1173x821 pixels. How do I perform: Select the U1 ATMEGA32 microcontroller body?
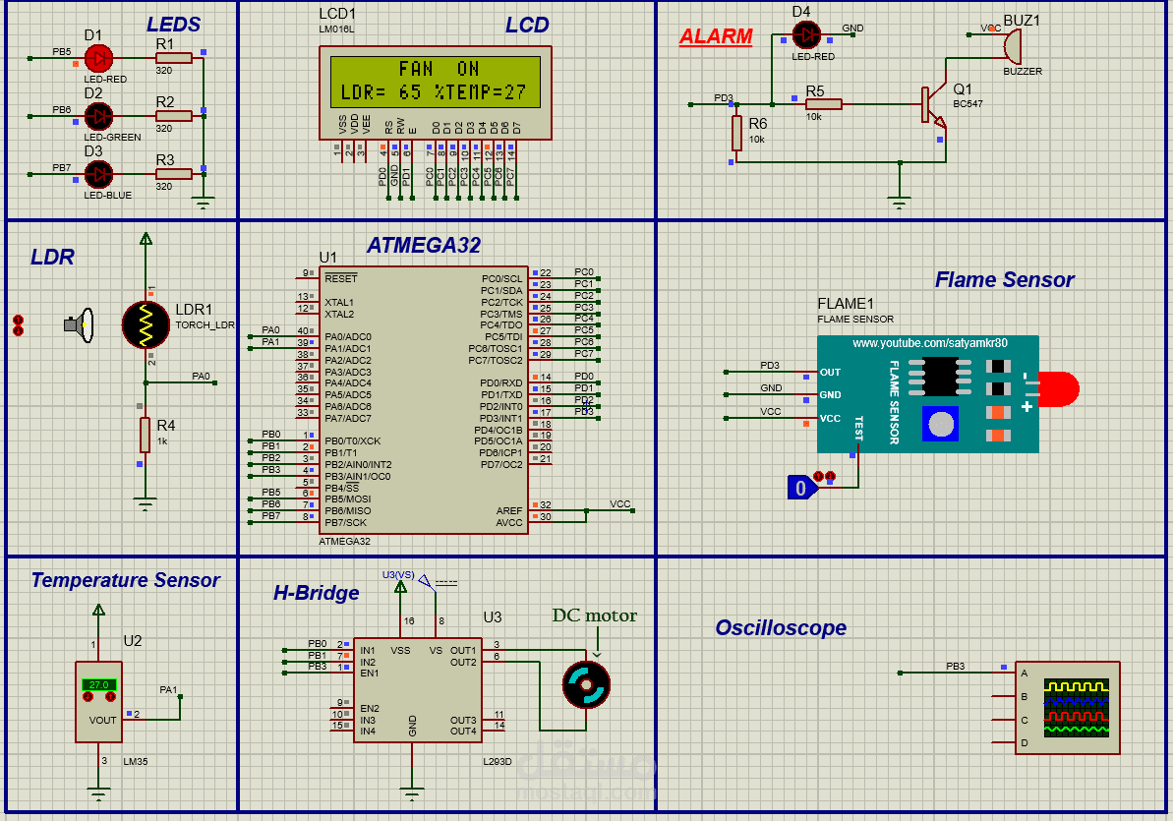pos(425,399)
